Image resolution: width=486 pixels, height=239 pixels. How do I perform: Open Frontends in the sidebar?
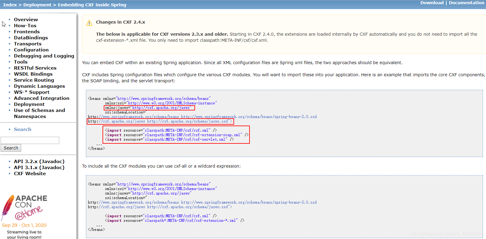coord(27,32)
